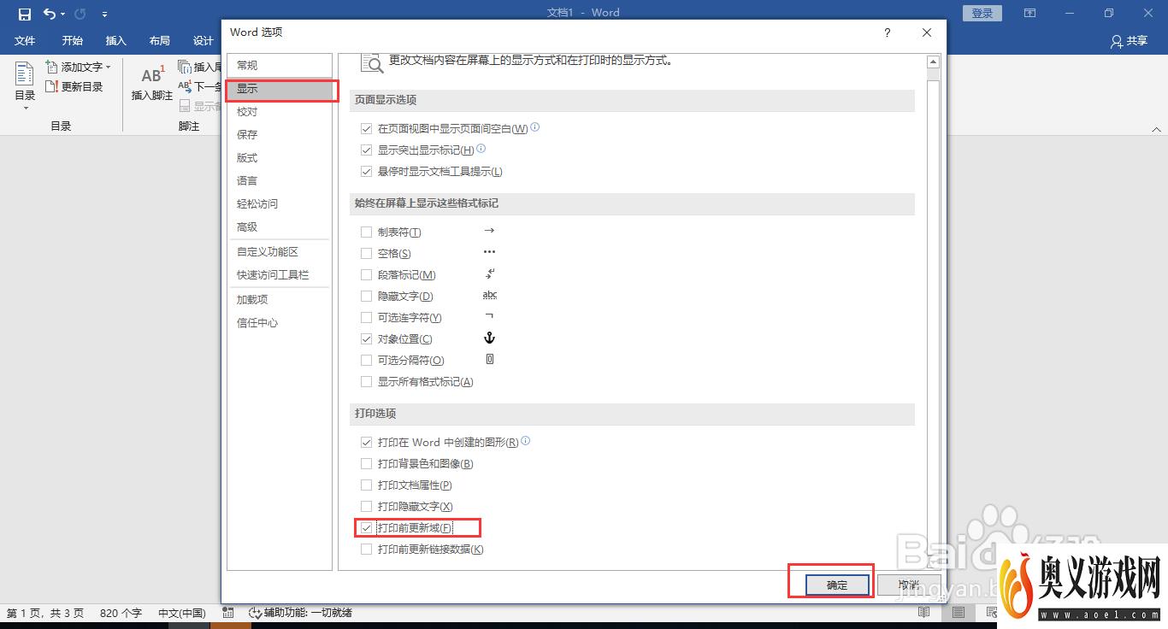
Task: Switch to the 布局 ribbon tab
Action: pyautogui.click(x=159, y=40)
